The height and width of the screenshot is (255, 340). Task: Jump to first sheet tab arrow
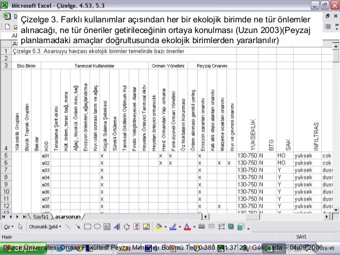click(x=4, y=217)
